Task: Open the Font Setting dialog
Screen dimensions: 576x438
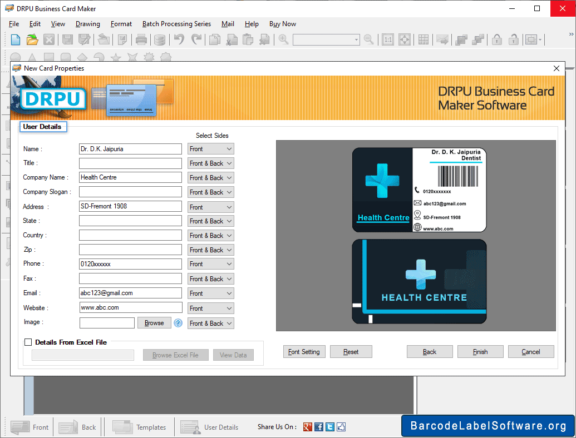Action: (304, 352)
